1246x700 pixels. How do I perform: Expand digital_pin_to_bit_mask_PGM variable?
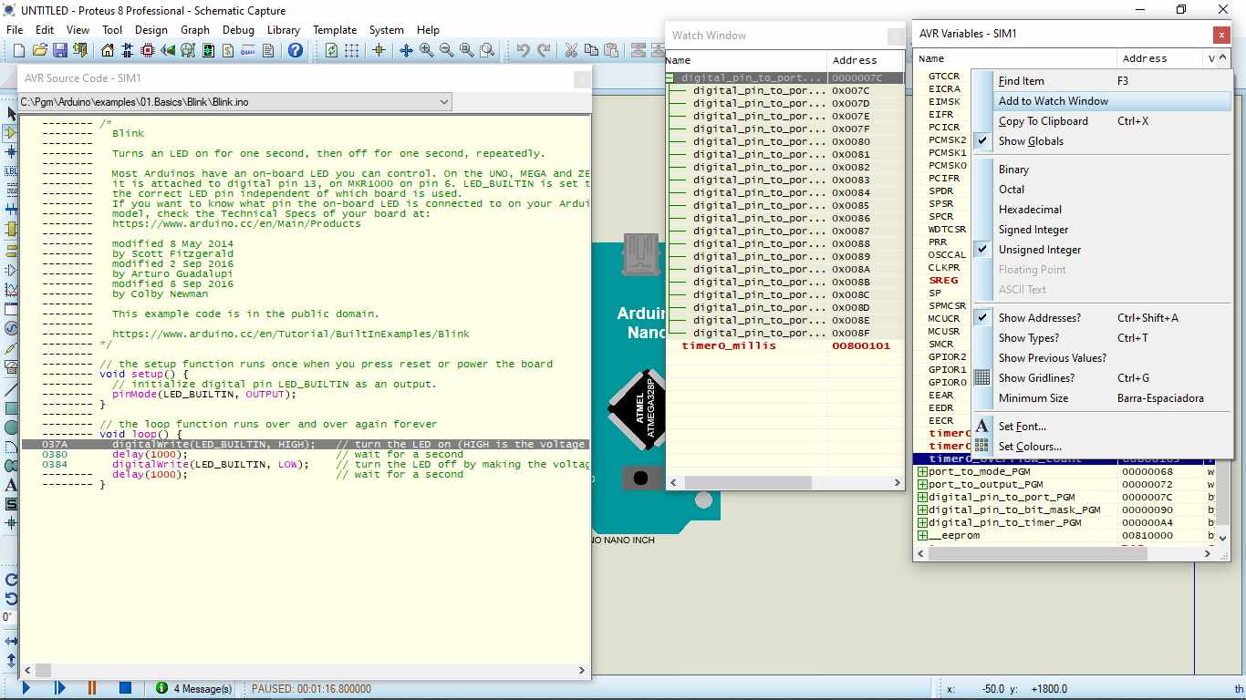pyautogui.click(x=922, y=510)
